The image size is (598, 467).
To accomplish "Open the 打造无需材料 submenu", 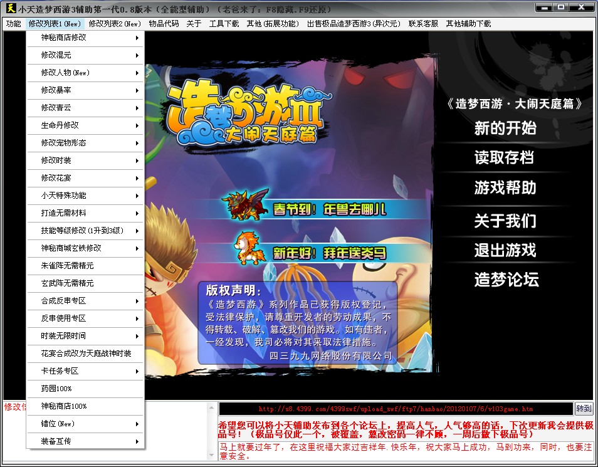I will (x=85, y=213).
